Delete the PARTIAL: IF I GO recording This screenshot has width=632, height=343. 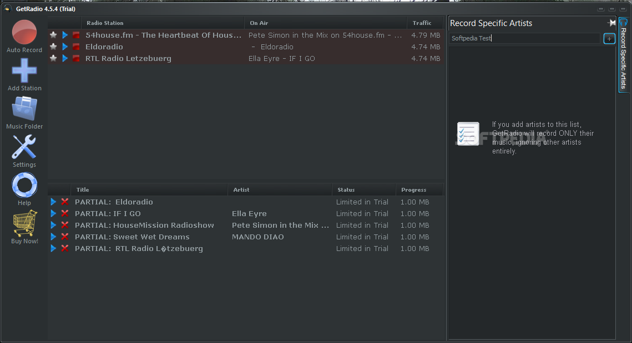[64, 213]
